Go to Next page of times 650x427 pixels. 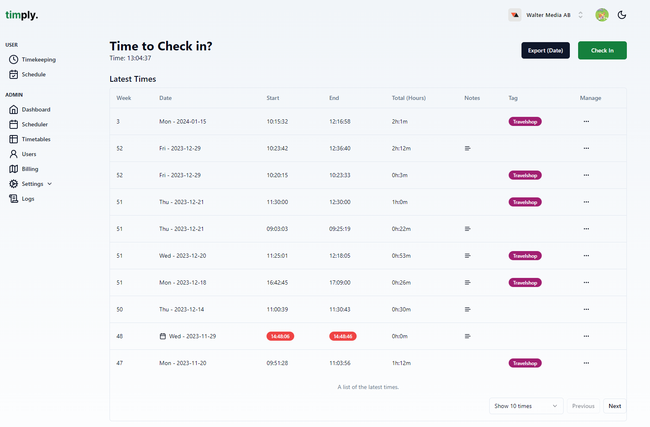[x=615, y=406]
